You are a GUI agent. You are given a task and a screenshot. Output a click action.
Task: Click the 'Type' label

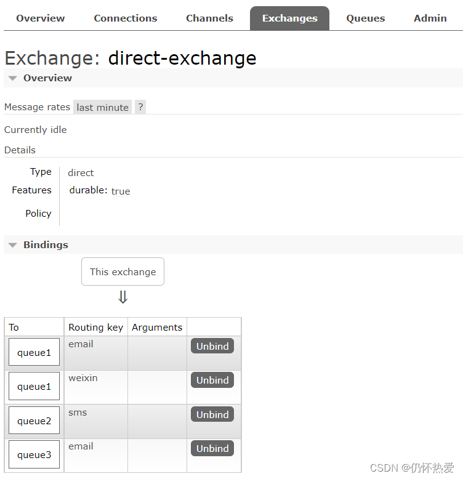pos(41,172)
